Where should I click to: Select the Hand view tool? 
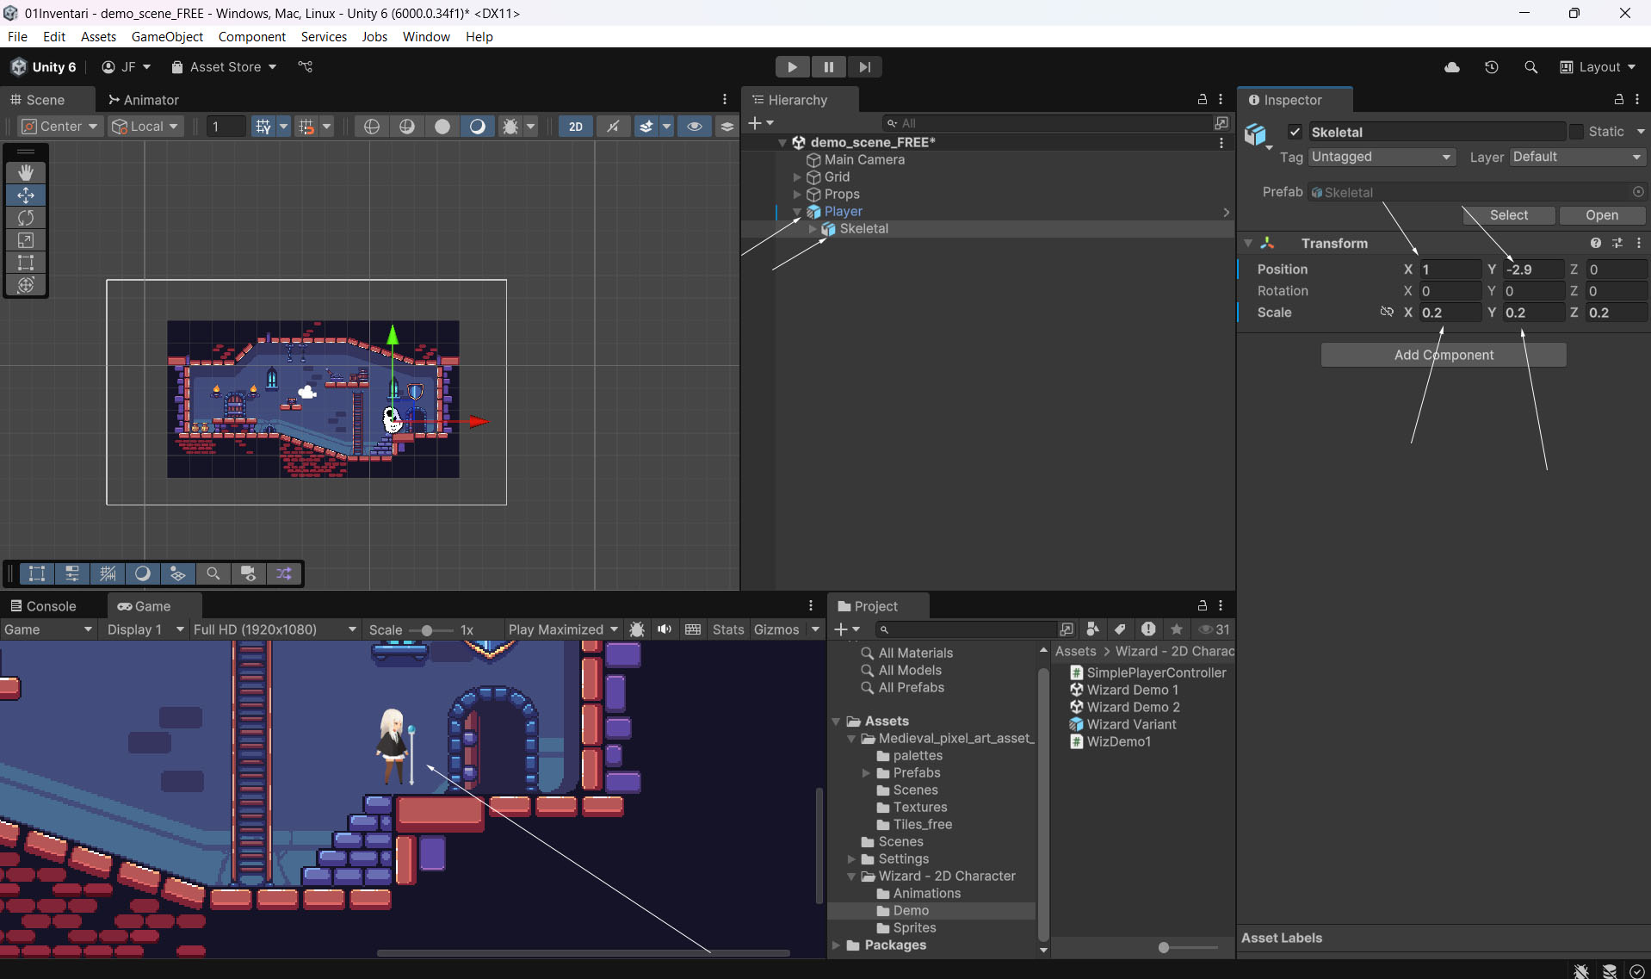[x=26, y=173]
